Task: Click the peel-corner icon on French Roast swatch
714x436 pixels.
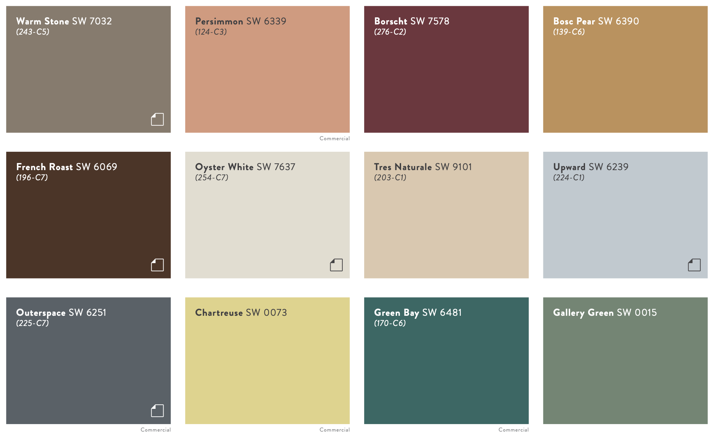Action: 157,265
